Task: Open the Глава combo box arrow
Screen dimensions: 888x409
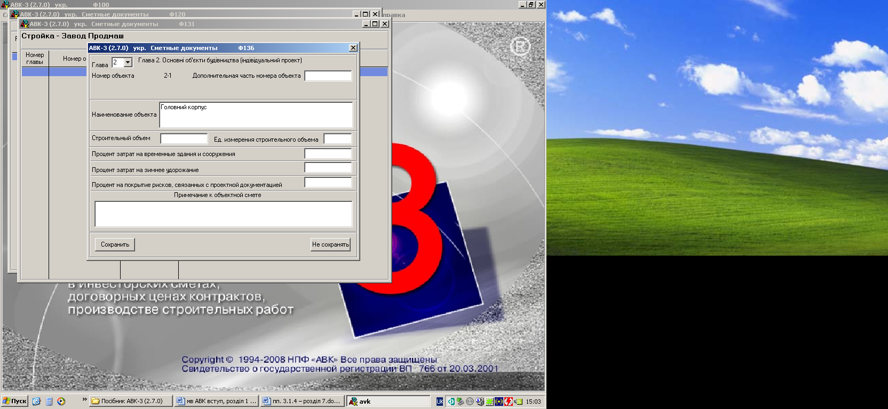Action: click(128, 62)
